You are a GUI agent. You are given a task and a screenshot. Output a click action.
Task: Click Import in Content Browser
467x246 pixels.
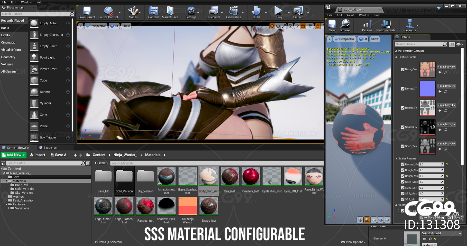point(37,155)
